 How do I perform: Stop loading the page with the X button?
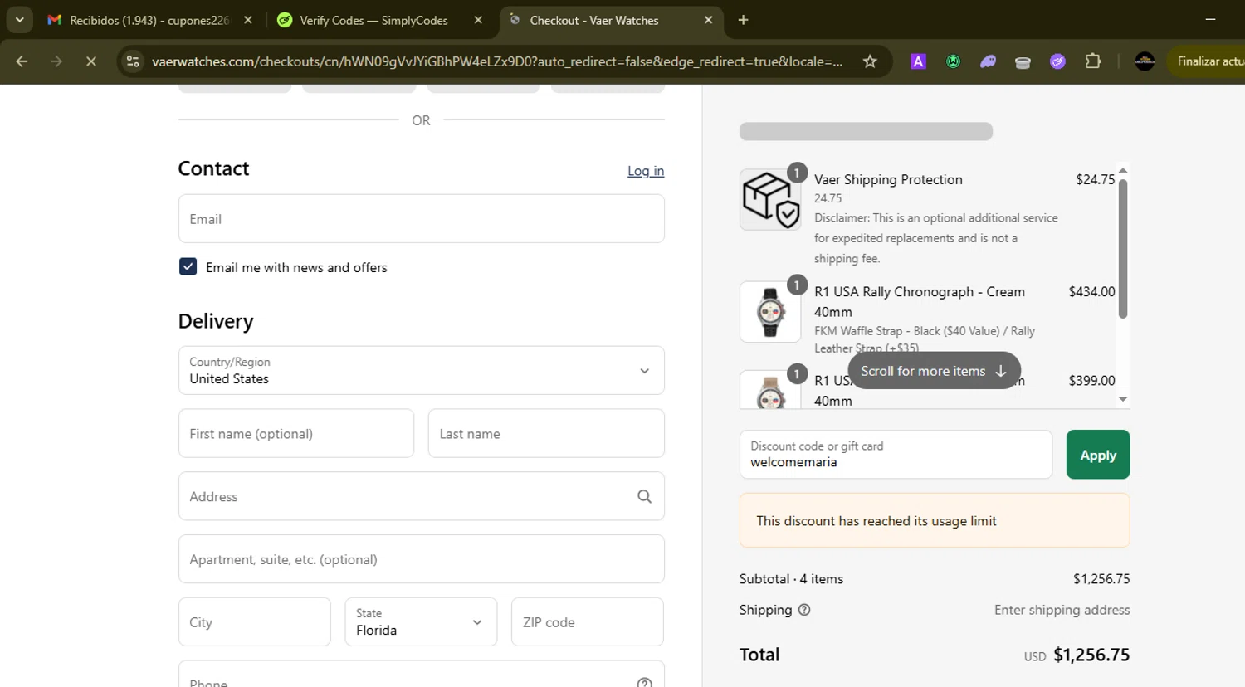click(x=91, y=61)
